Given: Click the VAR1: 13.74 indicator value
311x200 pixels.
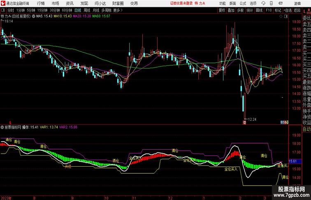Looking at the screenshot, I should pyautogui.click(x=49, y=127).
